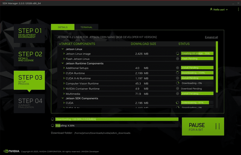Switch to the TERMINAL tab
241x155 pixels.
coord(86,27)
